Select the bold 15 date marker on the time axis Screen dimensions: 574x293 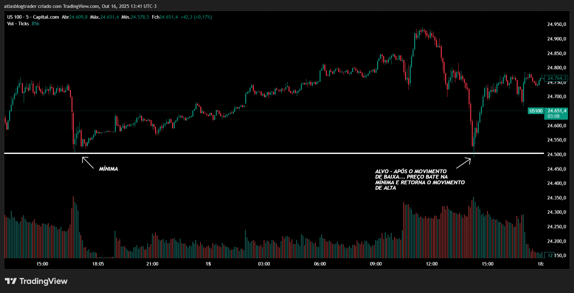[208, 264]
